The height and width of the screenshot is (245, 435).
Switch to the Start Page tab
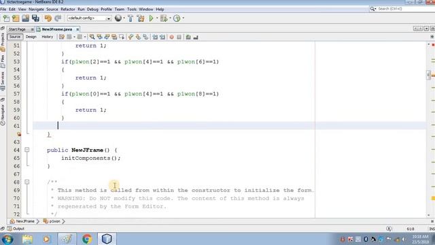(17, 29)
